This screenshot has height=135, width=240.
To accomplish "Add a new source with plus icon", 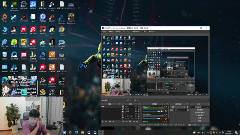I will point(123,121).
